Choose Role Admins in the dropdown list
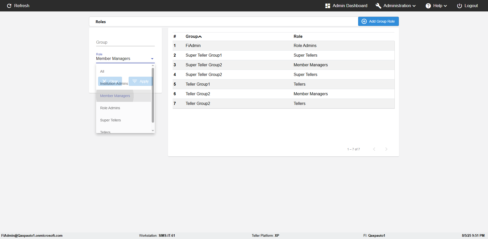This screenshot has width=488, height=239. (124, 108)
